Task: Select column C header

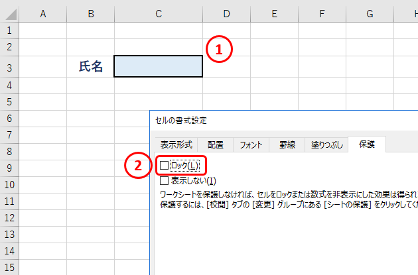Action: (159, 14)
